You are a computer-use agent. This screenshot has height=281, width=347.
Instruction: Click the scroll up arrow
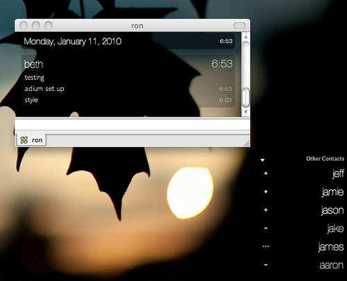tap(246, 37)
